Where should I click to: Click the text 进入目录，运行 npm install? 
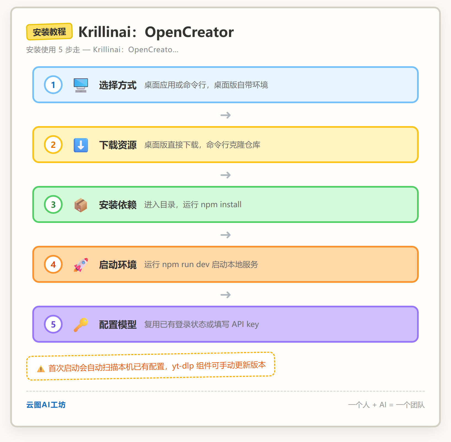click(193, 205)
